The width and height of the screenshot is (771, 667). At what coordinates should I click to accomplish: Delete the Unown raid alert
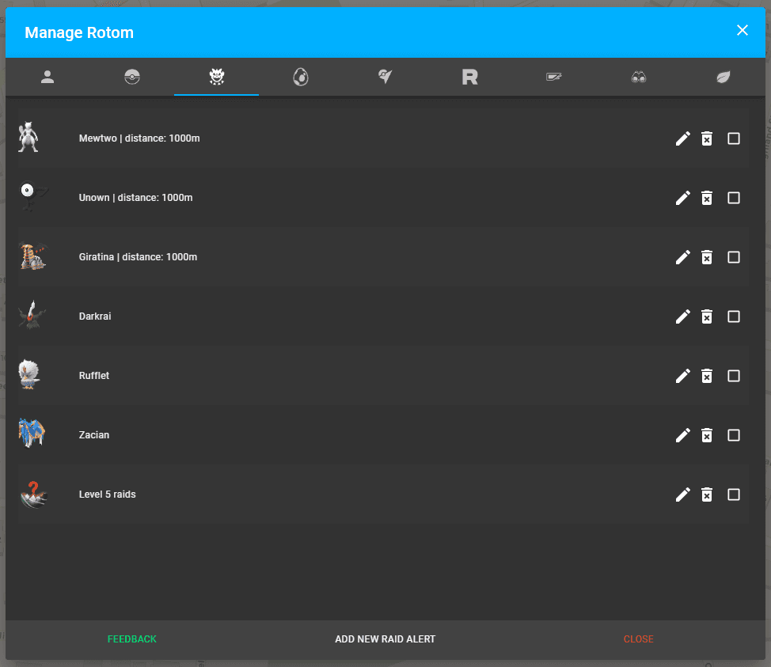tap(707, 198)
